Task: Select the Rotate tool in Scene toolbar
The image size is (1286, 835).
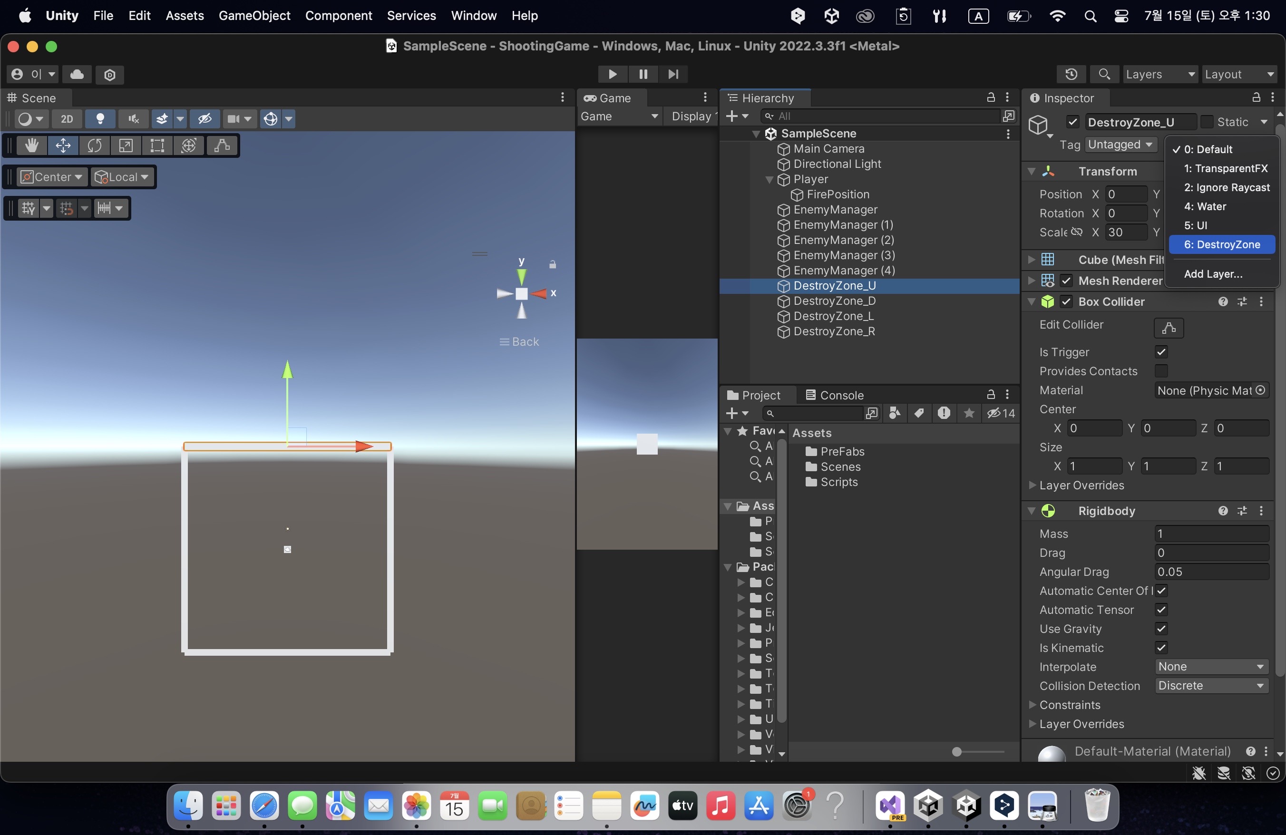Action: pos(95,146)
